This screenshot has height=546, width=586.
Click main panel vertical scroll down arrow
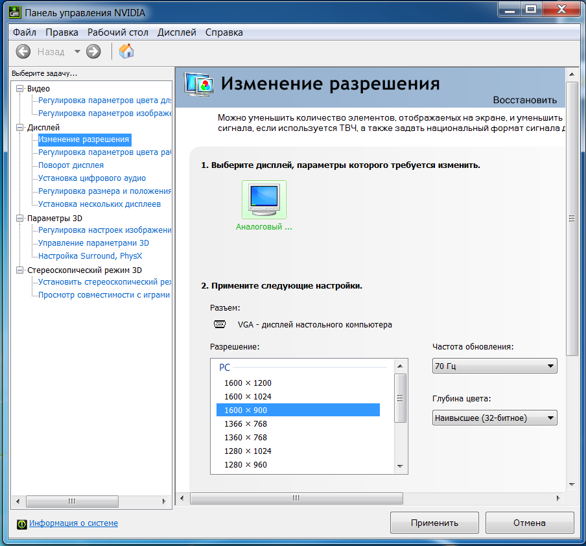coord(572,484)
